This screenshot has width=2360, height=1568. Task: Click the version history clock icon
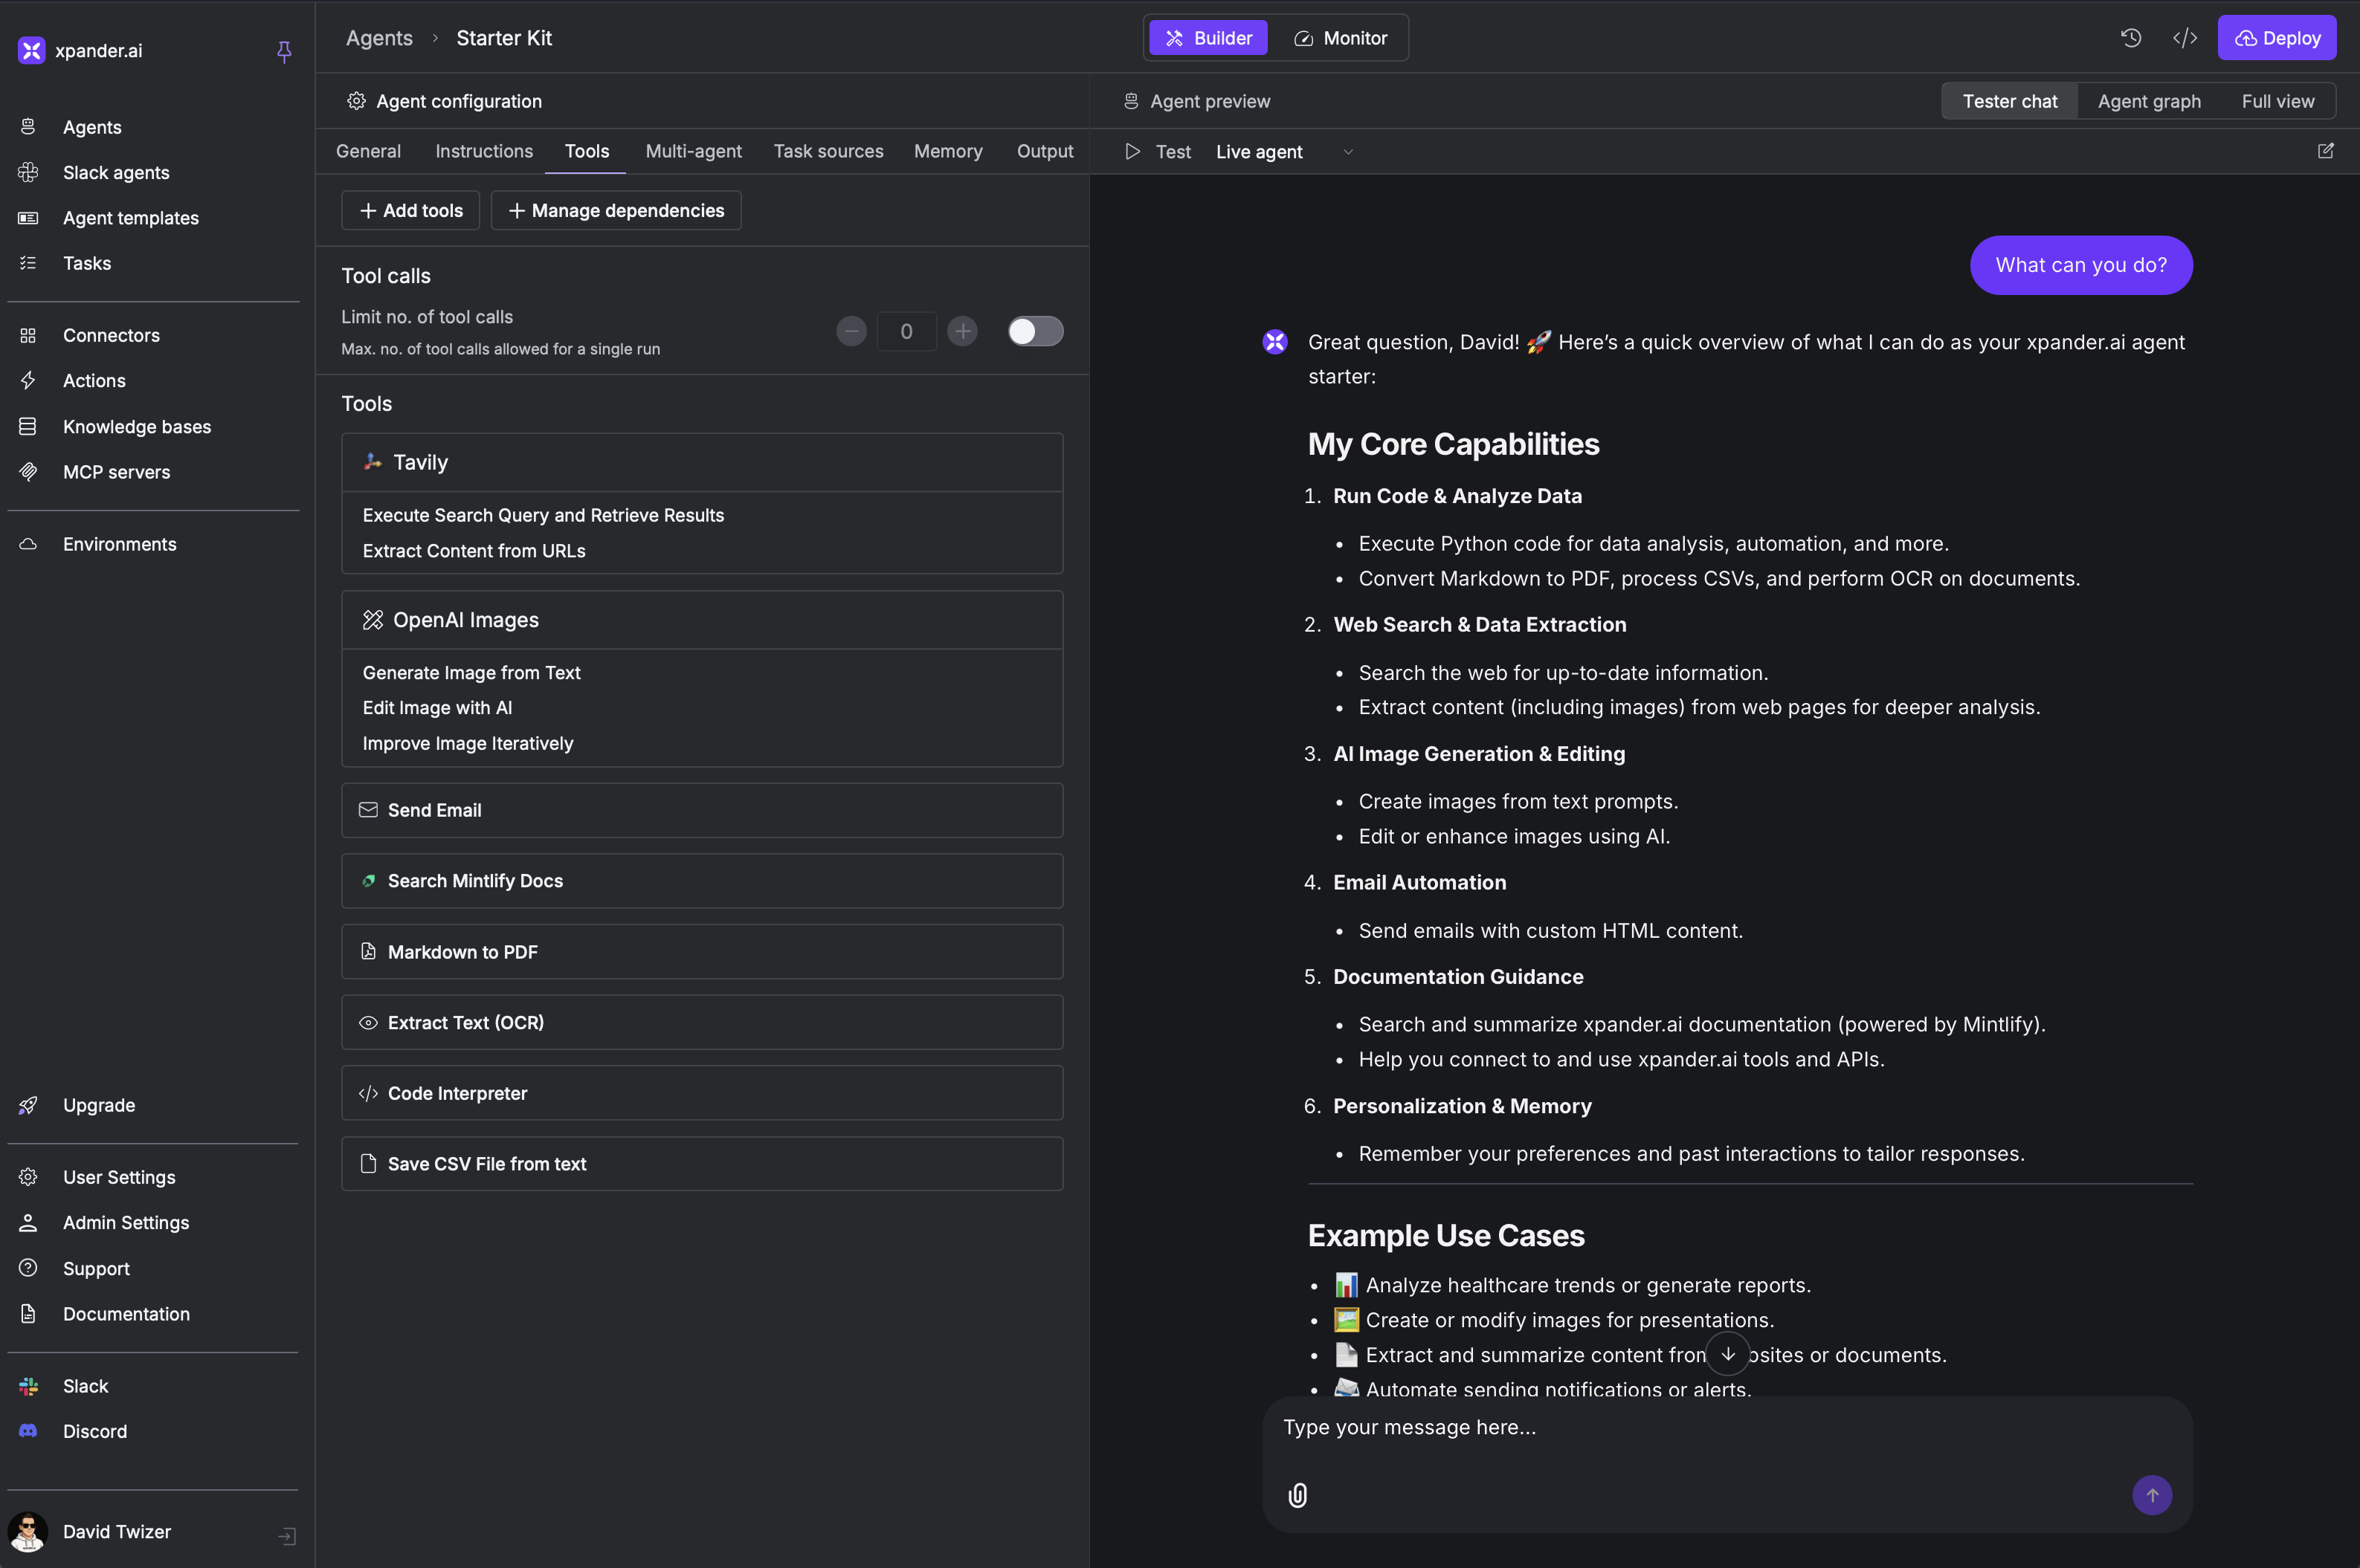point(2130,38)
